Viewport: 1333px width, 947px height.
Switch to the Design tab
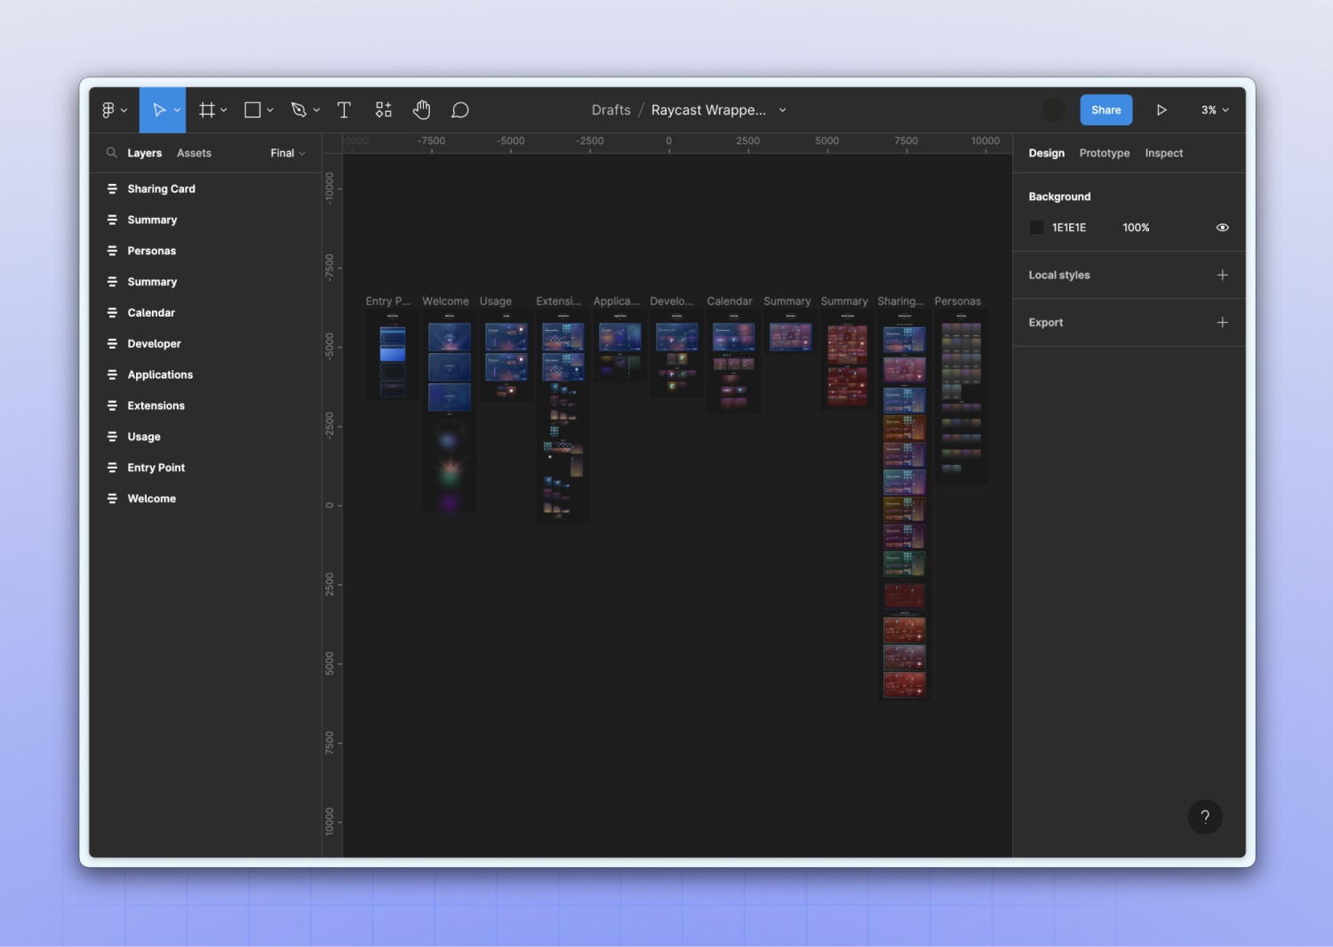coord(1046,153)
